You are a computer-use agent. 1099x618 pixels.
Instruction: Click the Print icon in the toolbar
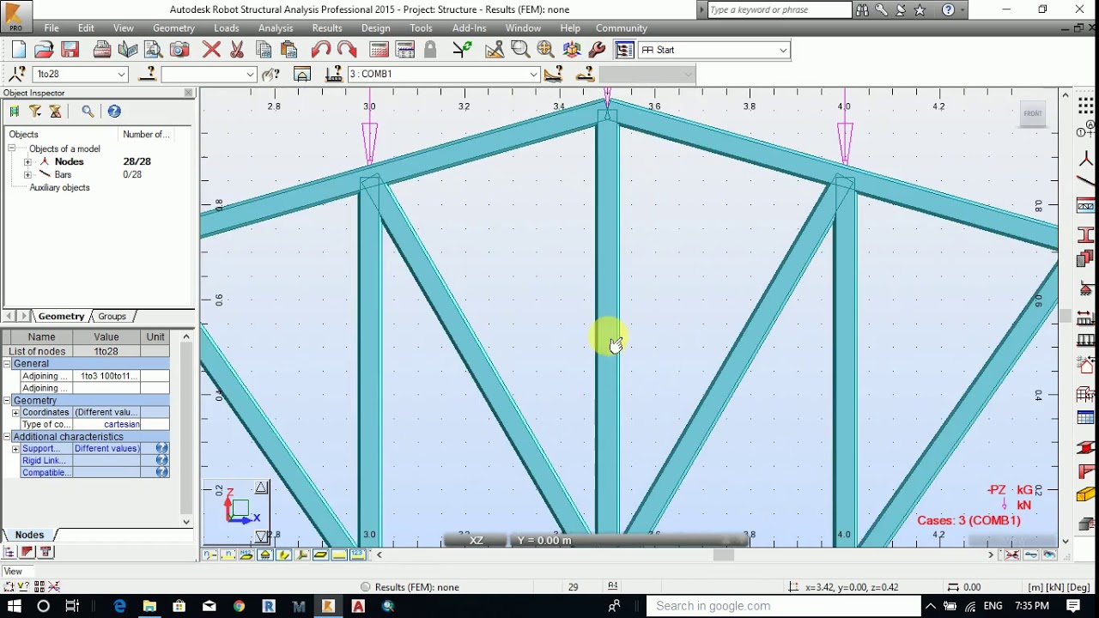tap(102, 50)
